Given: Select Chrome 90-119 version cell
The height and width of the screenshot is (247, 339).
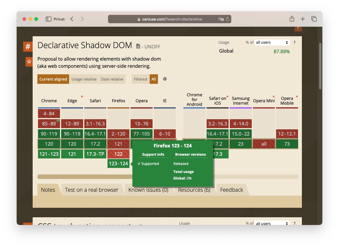Looking at the screenshot, I should click(x=49, y=134).
